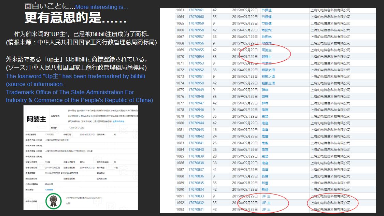This screenshot has height=216, width=384.
Task: Select class number 16 in row 1081
Action: [215, 130]
